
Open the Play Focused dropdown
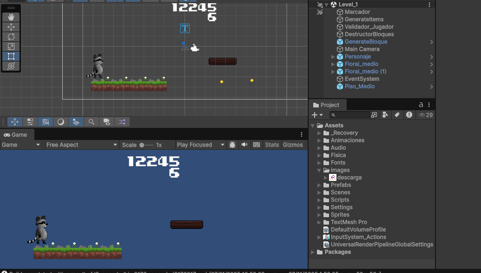pos(201,145)
